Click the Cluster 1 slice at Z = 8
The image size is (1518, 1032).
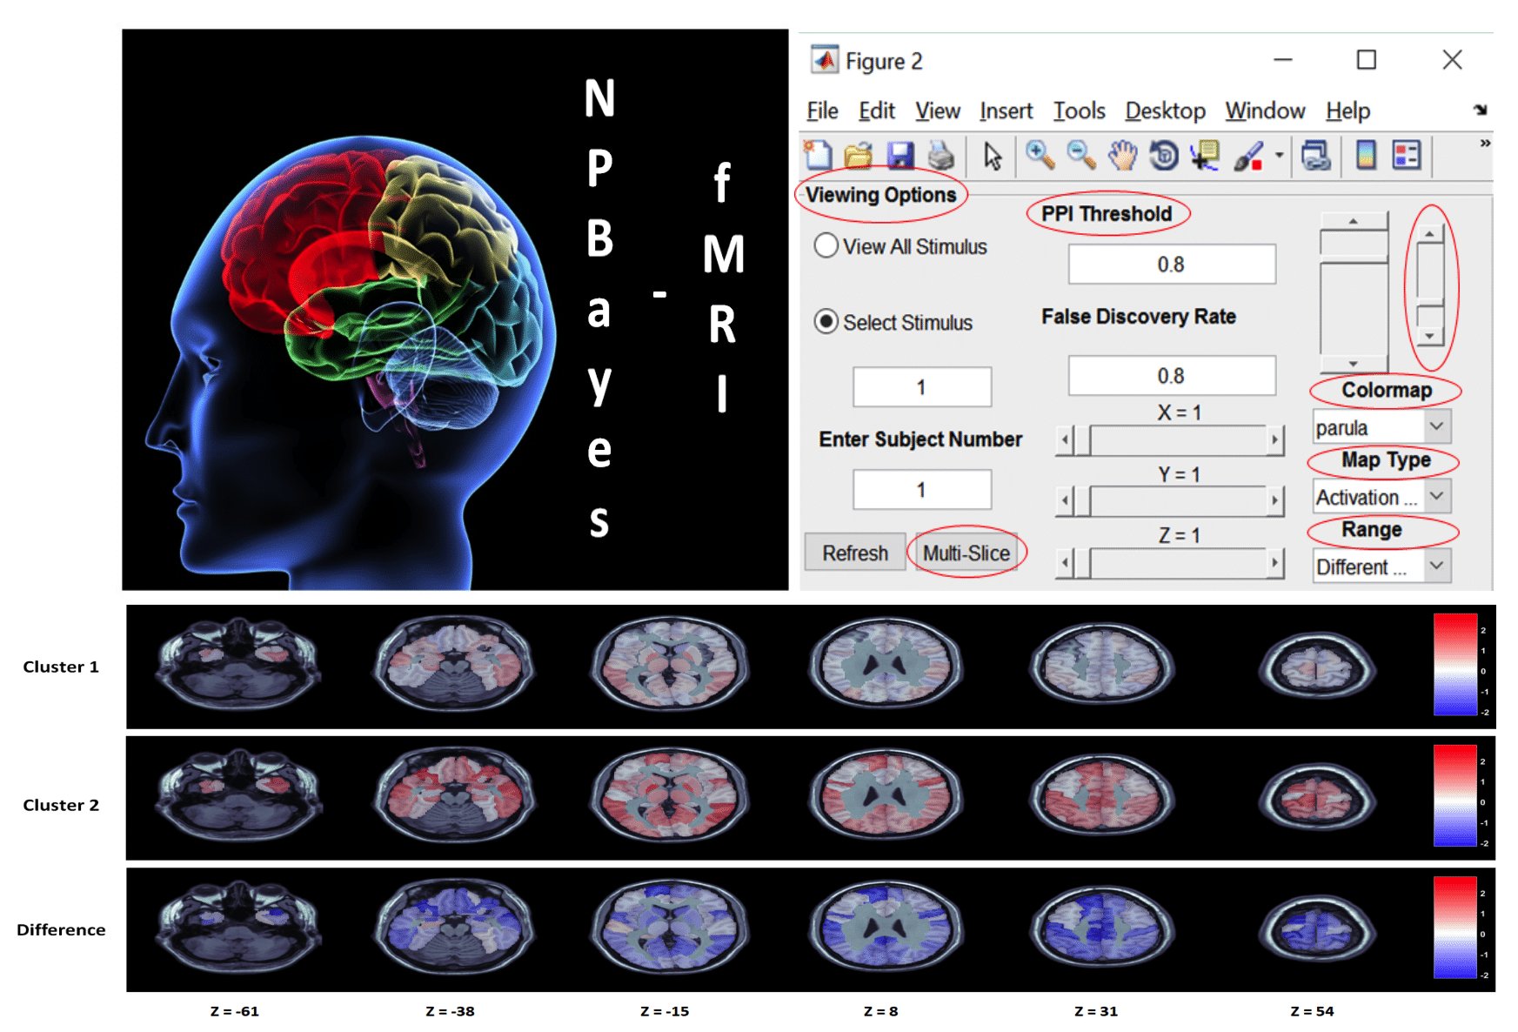[886, 666]
